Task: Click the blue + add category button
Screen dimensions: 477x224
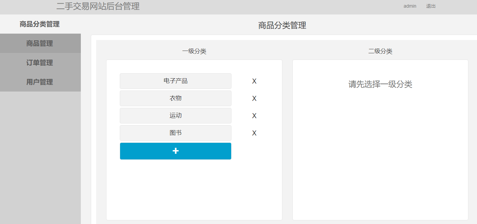Action: 175,151
